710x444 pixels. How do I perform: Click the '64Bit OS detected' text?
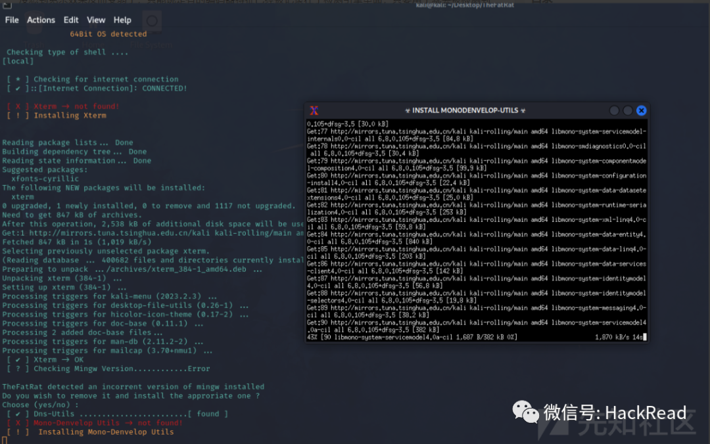pos(108,34)
